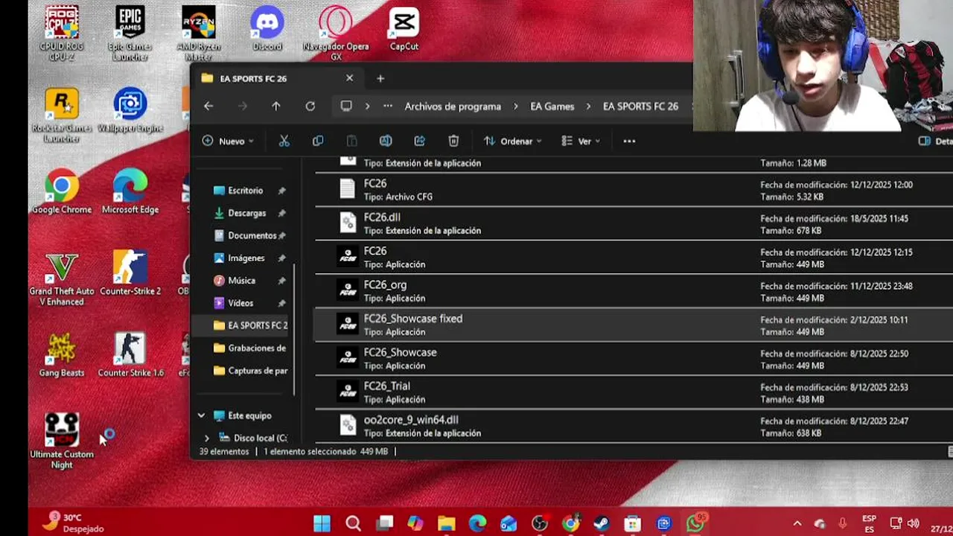Viewport: 953px width, 536px height.
Task: Open AMD Ryzen Master desktop icon
Action: click(x=199, y=33)
